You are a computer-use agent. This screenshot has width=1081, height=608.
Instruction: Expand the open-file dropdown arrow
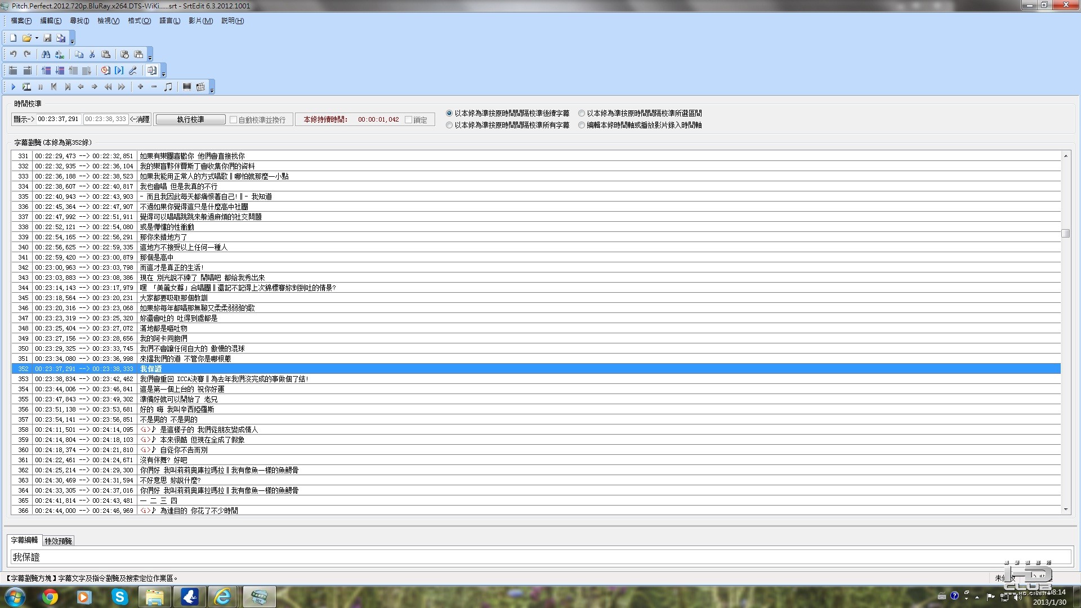37,38
